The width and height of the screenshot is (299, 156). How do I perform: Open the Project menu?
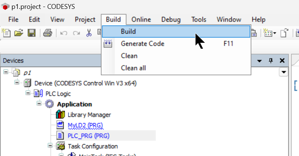pyautogui.click(x=85, y=20)
